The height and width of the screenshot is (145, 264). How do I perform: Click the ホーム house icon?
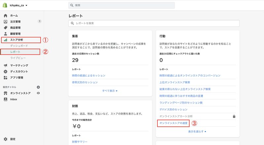(5, 16)
